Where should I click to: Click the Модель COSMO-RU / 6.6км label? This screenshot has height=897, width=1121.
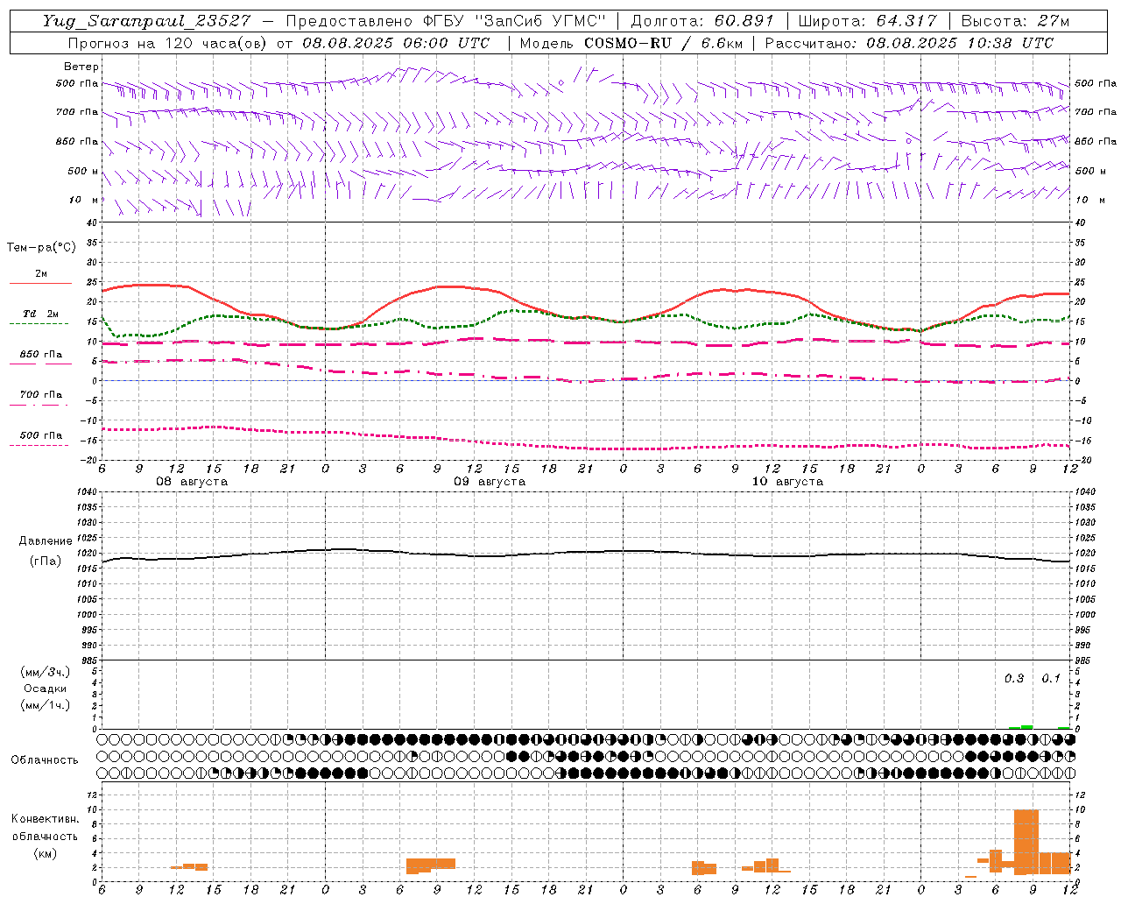point(631,43)
